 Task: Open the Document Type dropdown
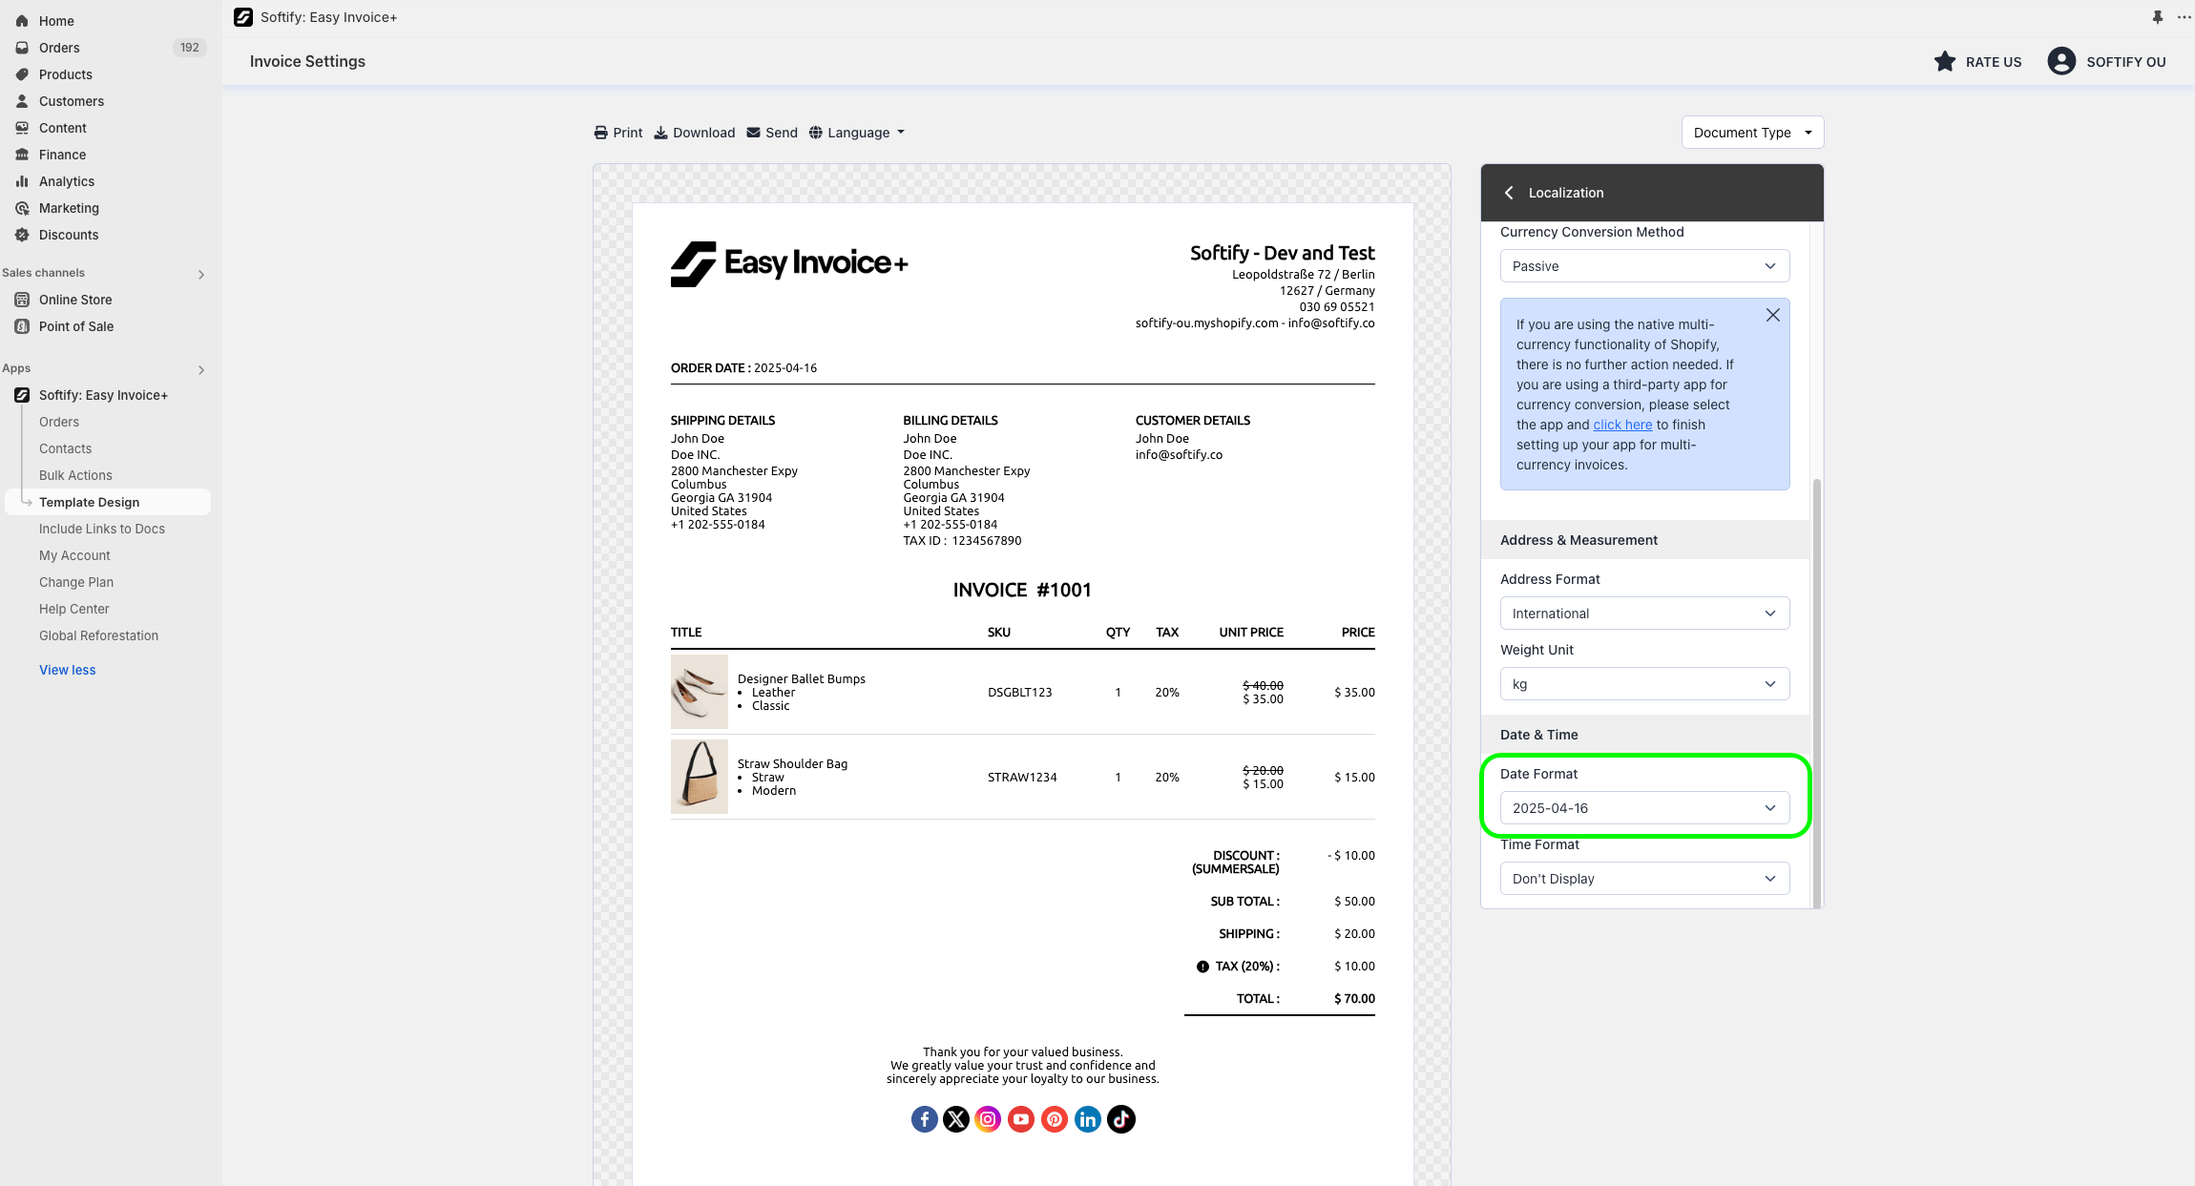[1751, 133]
